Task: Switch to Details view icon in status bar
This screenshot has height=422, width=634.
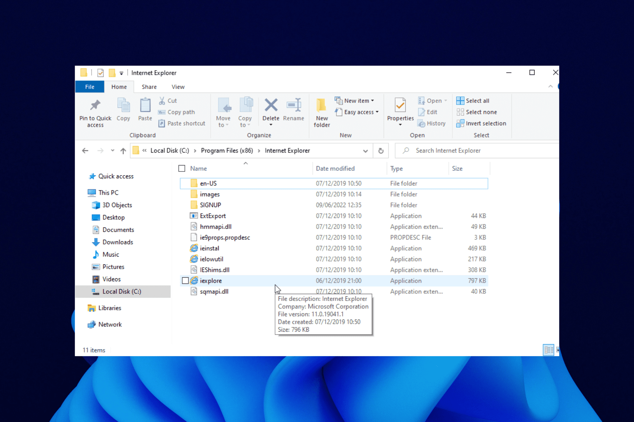Action: (x=548, y=350)
